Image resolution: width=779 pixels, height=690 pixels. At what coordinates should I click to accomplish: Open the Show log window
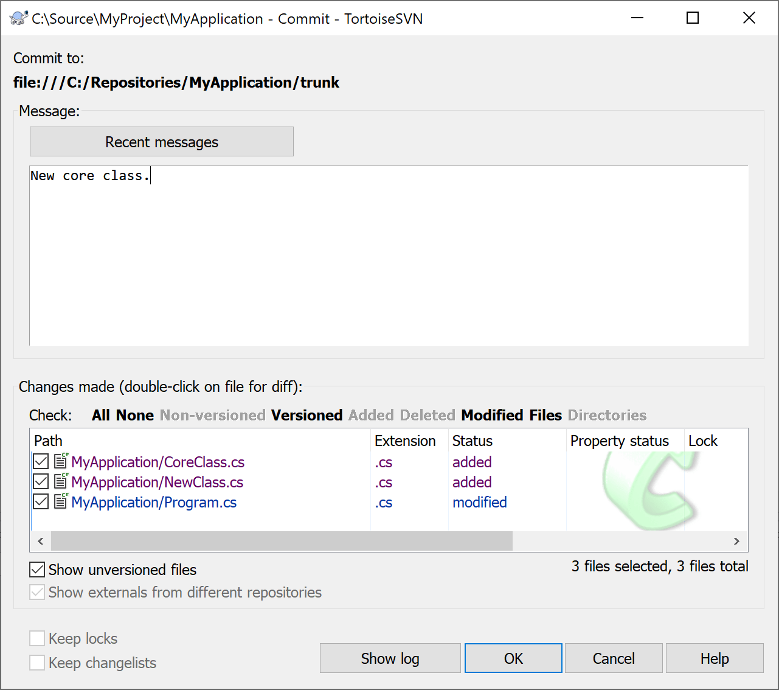coord(390,658)
